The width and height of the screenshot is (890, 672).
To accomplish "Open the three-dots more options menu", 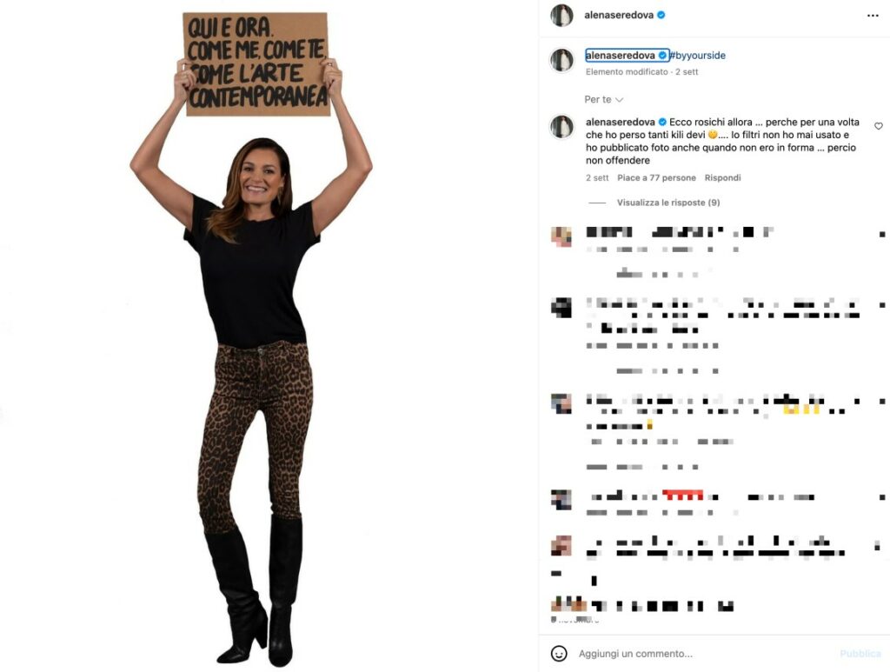I will point(873,16).
